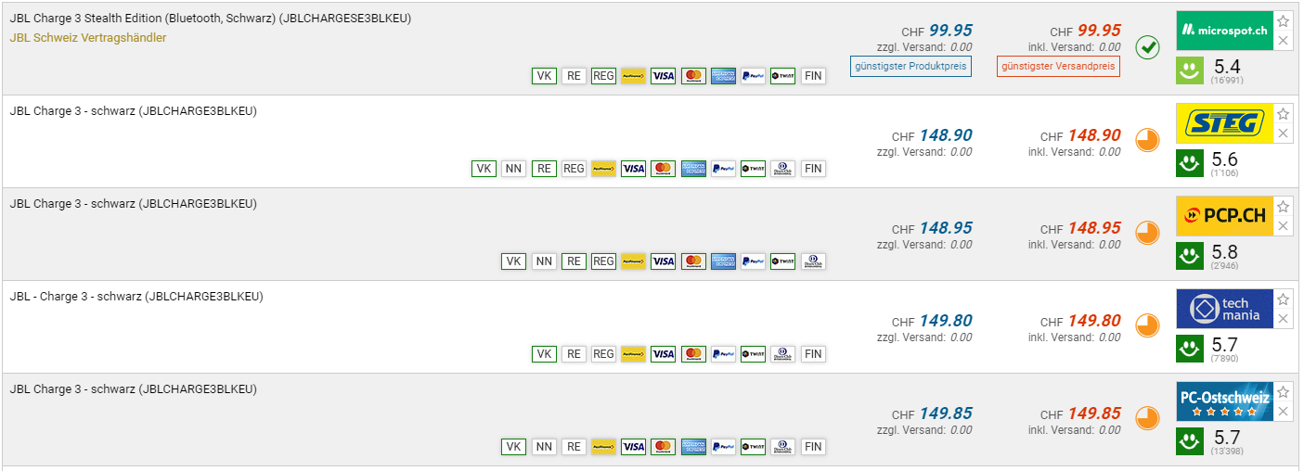Open the JBL Charge 3 Stealth Edition offer

point(211,19)
